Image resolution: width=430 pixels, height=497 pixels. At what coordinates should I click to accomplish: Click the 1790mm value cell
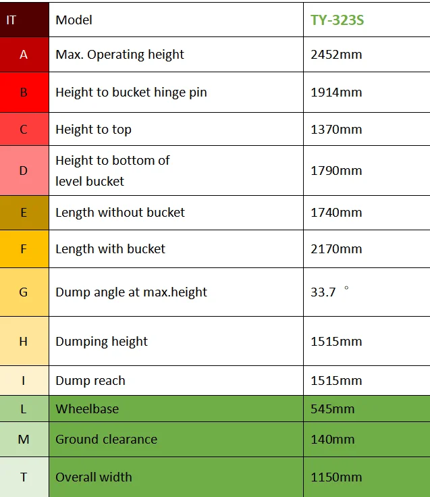click(336, 171)
